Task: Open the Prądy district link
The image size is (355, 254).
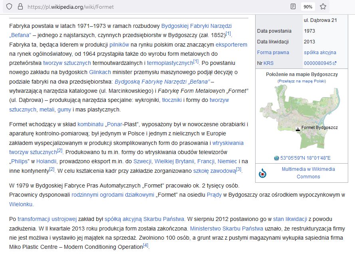Action: point(214,195)
